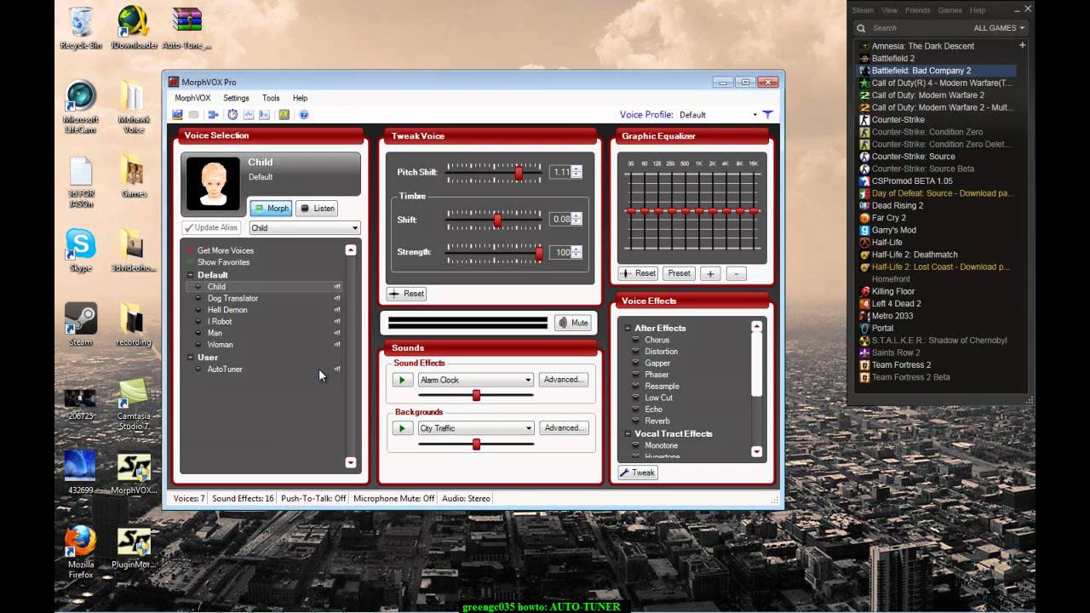
Task: Click the Voice Profile filter funnel icon
Action: tap(767, 114)
